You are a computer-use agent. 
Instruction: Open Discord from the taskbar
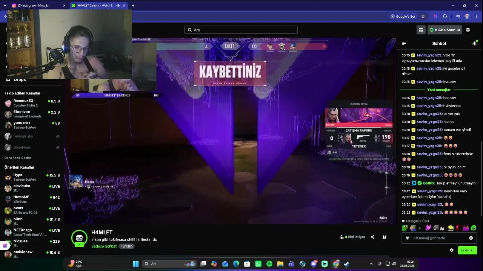click(x=314, y=264)
